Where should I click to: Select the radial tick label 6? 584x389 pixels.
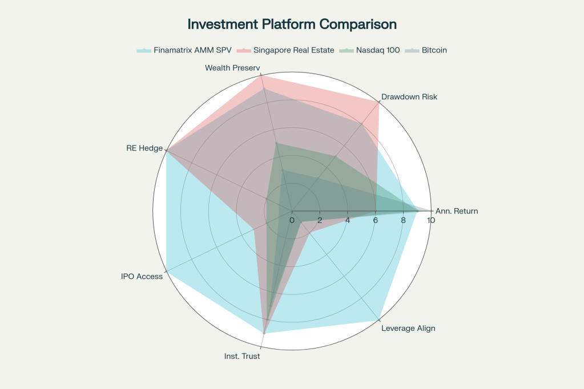(x=375, y=220)
